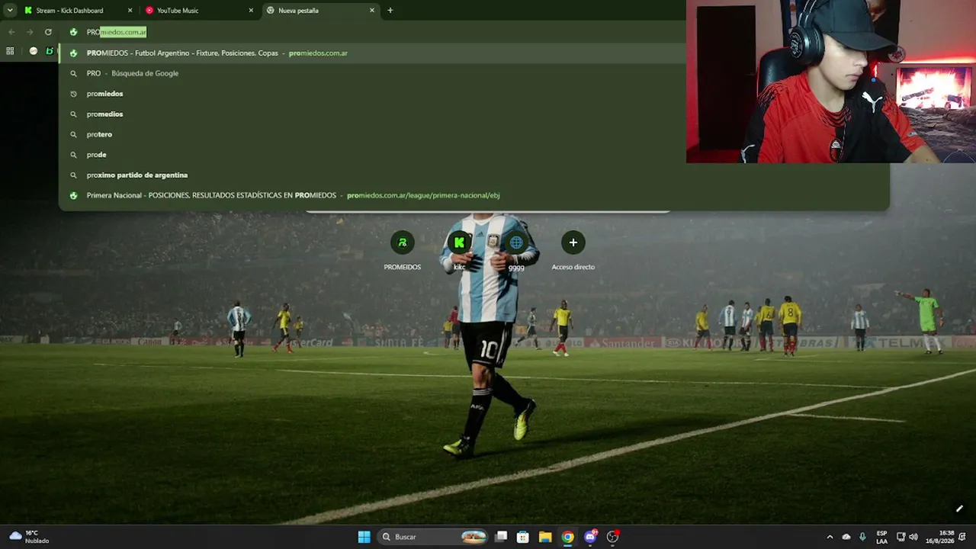Launch Microsoft Store from the taskbar
The height and width of the screenshot is (549, 976).
click(523, 537)
